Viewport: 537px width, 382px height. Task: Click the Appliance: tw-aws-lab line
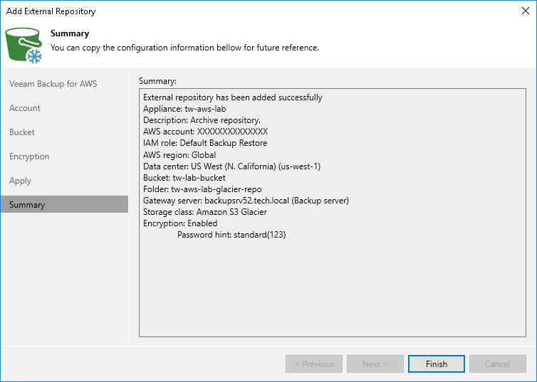tap(184, 109)
